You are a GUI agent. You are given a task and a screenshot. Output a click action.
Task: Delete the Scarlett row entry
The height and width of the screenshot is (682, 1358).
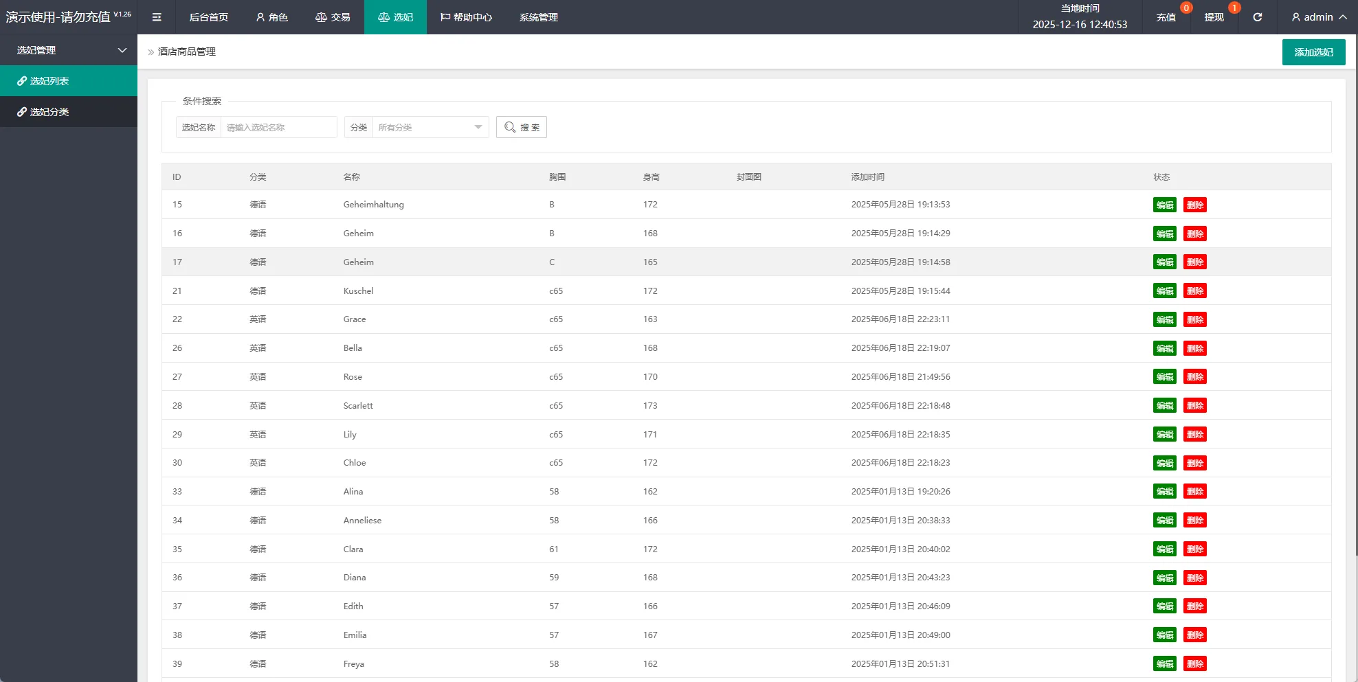(x=1194, y=406)
